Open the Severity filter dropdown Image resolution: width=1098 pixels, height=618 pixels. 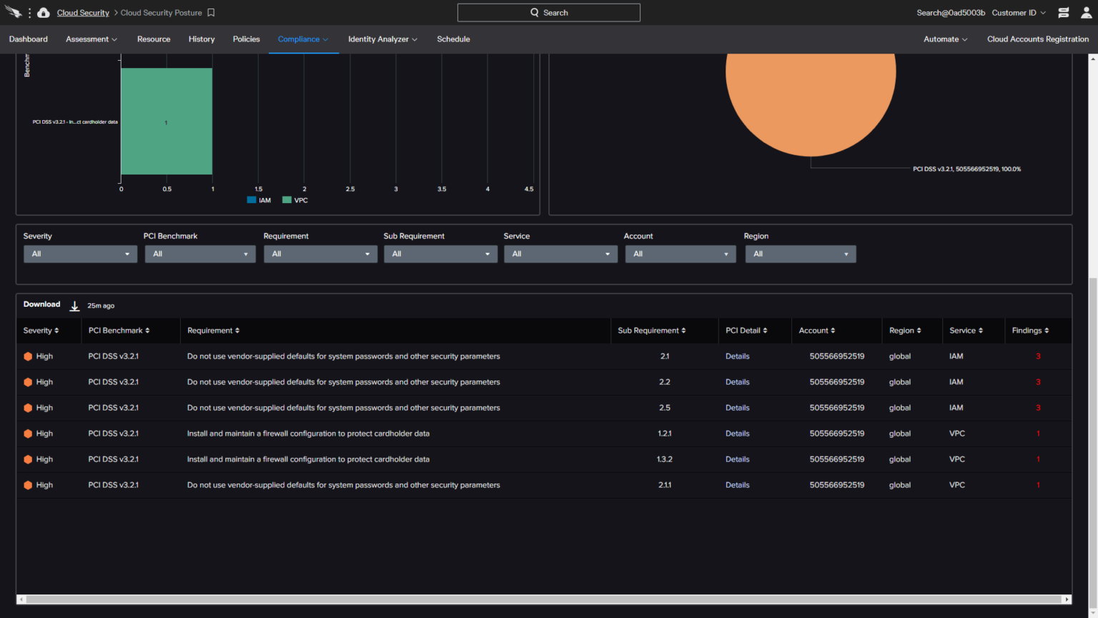tap(80, 254)
